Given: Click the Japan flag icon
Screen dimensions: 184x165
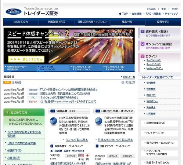Looking at the screenshot, I should [87, 155].
